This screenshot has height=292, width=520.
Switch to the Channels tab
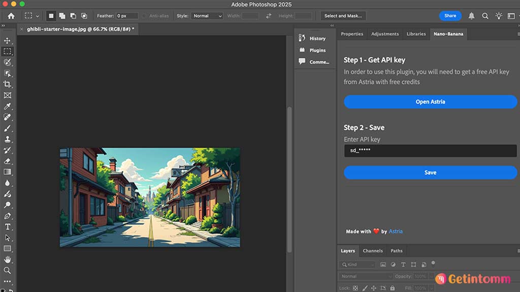tap(372, 250)
